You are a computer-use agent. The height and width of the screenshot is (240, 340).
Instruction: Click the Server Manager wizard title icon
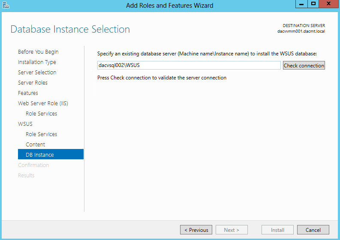point(6,5)
